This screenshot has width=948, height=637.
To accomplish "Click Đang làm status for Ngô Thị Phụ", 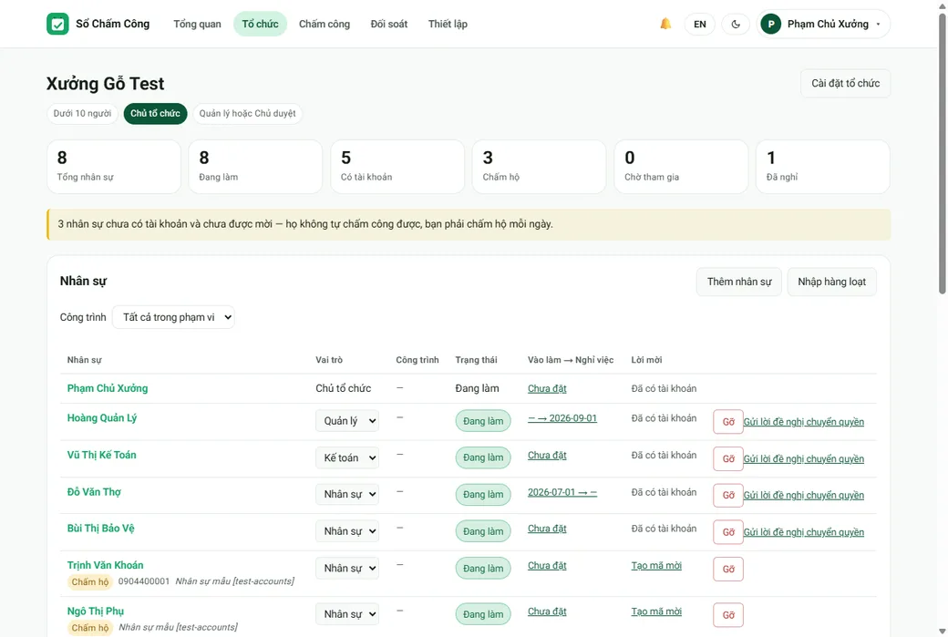I will pyautogui.click(x=482, y=614).
